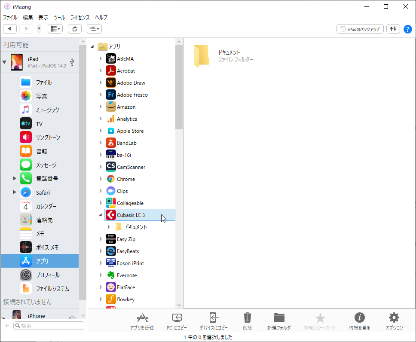Open the Safari icon in sidebar
416x342 pixels.
point(26,192)
